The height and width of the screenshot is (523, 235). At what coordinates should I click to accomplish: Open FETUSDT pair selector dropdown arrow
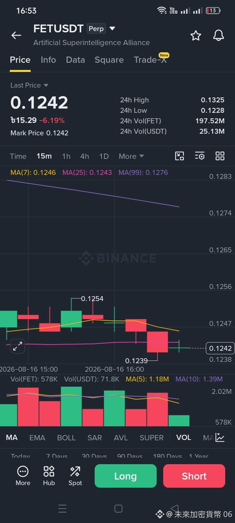coord(112,28)
